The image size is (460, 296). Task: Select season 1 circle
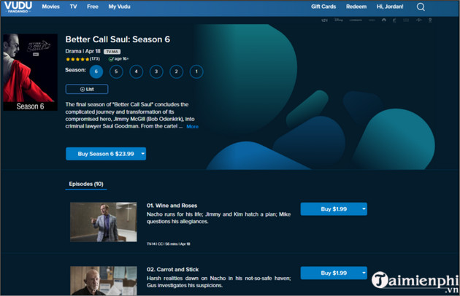pyautogui.click(x=196, y=71)
